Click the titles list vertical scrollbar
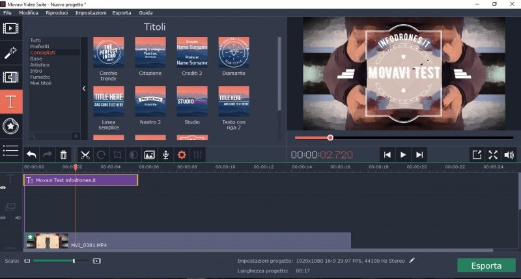Viewport: 521px width, 279px height. pos(279,73)
